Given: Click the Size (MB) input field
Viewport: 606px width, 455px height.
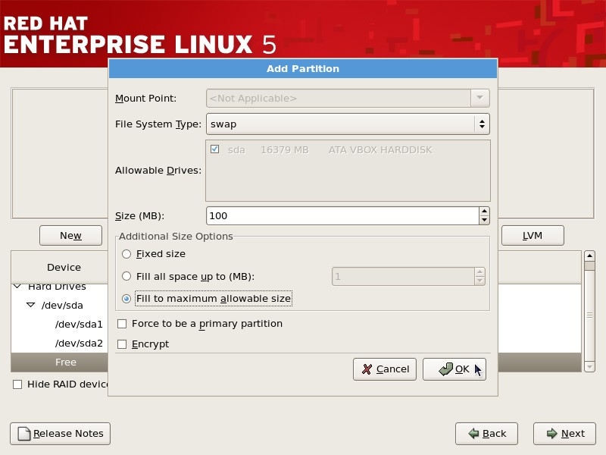Looking at the screenshot, I should coord(342,215).
